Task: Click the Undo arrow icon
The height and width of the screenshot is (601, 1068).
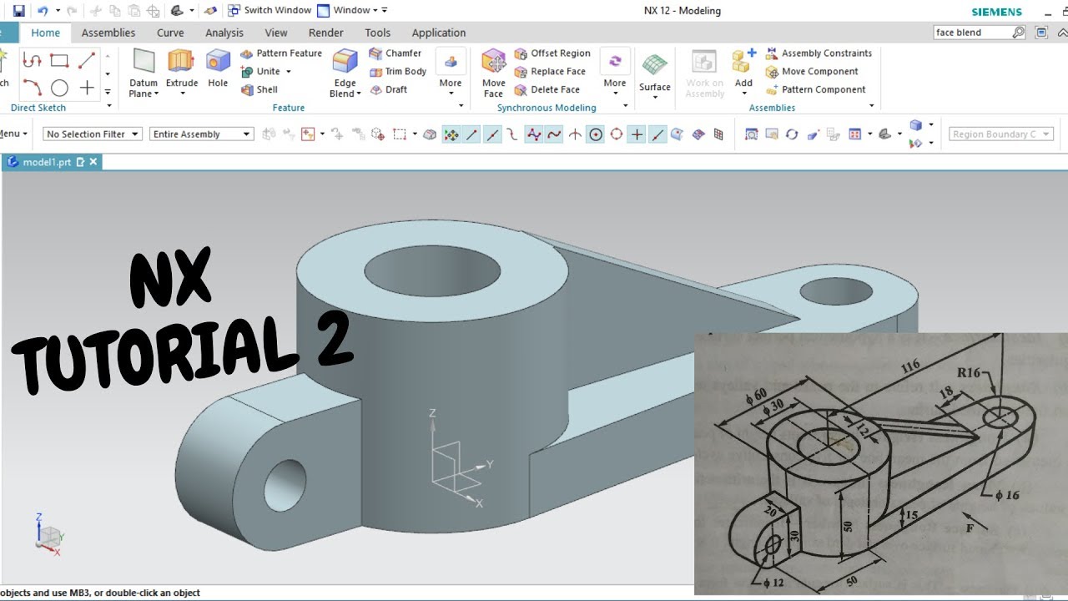Action: pos(42,11)
